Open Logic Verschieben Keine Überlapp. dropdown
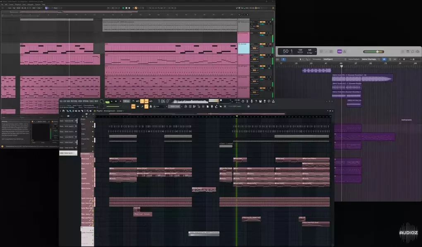 click(x=371, y=59)
